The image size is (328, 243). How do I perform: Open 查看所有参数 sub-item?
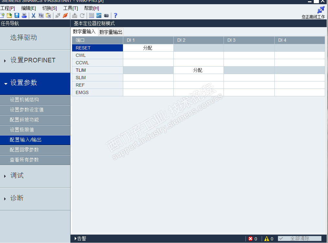(x=35, y=160)
